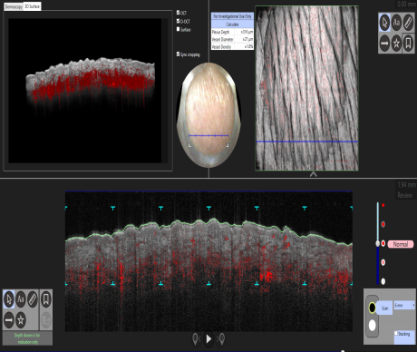The width and height of the screenshot is (417, 352).
Task: Toggle the Sync cropping checkbox
Action: (179, 54)
